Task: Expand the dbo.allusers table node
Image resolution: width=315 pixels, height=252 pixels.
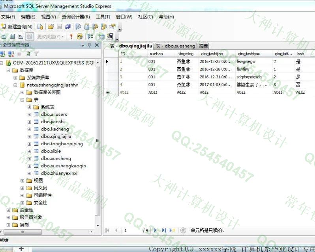Action: click(29, 114)
